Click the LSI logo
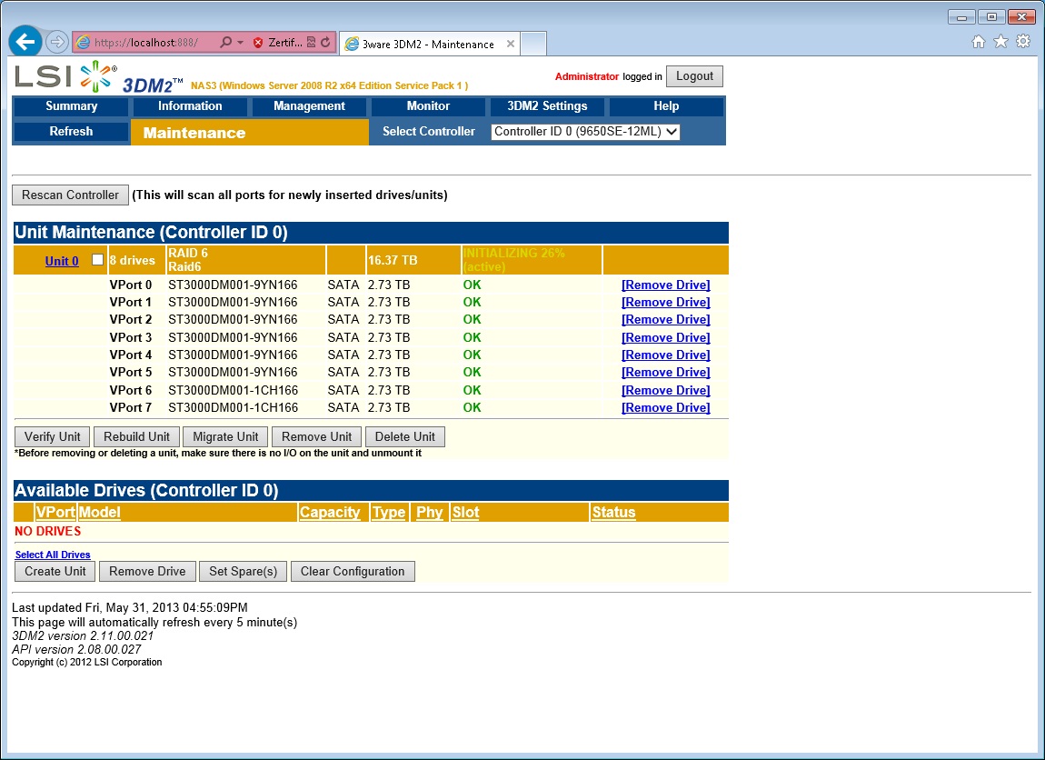Image resolution: width=1045 pixels, height=760 pixels. tap(66, 76)
